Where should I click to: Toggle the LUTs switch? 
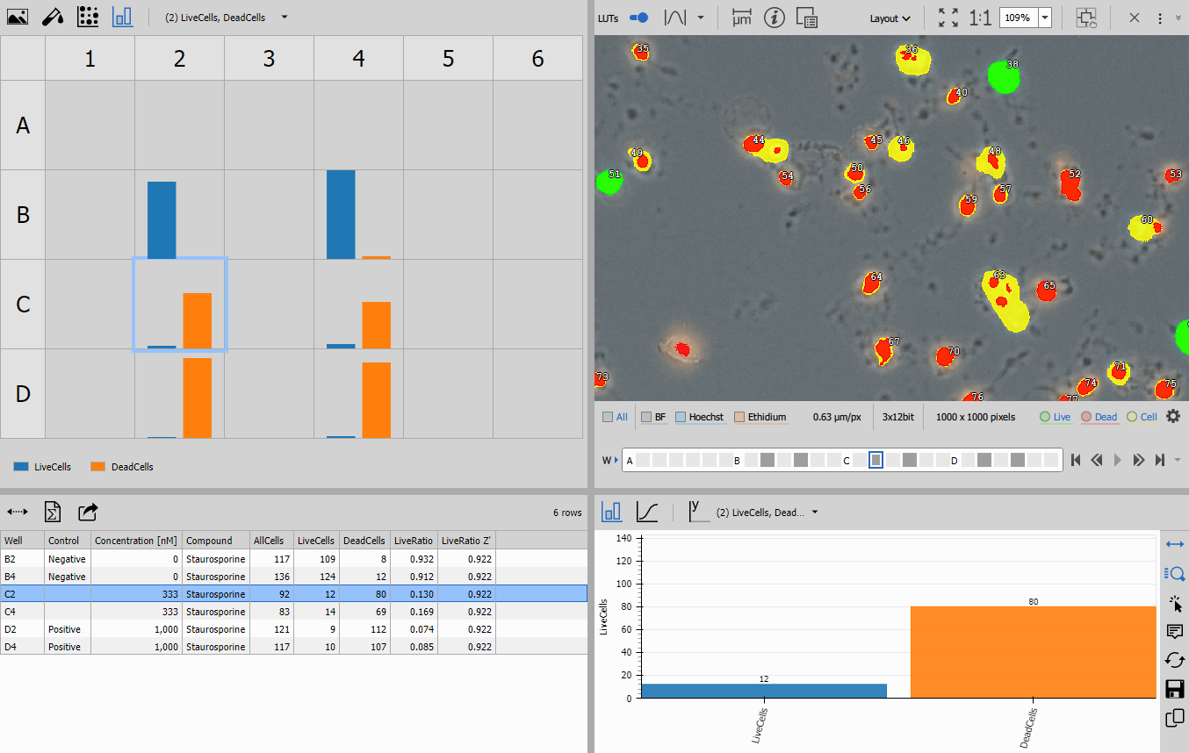coord(640,18)
